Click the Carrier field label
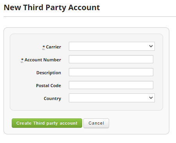176x143 pixels. tap(54, 47)
